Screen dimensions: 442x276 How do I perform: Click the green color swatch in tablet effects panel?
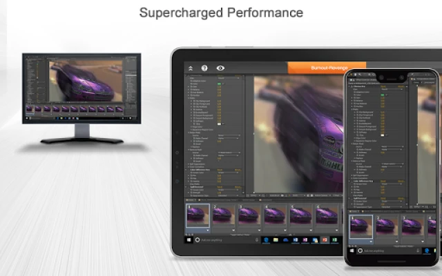[220, 84]
